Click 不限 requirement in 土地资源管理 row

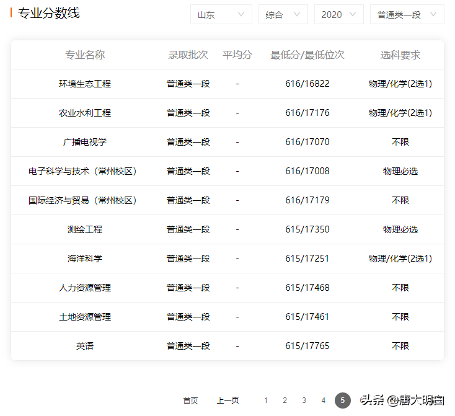point(400,317)
